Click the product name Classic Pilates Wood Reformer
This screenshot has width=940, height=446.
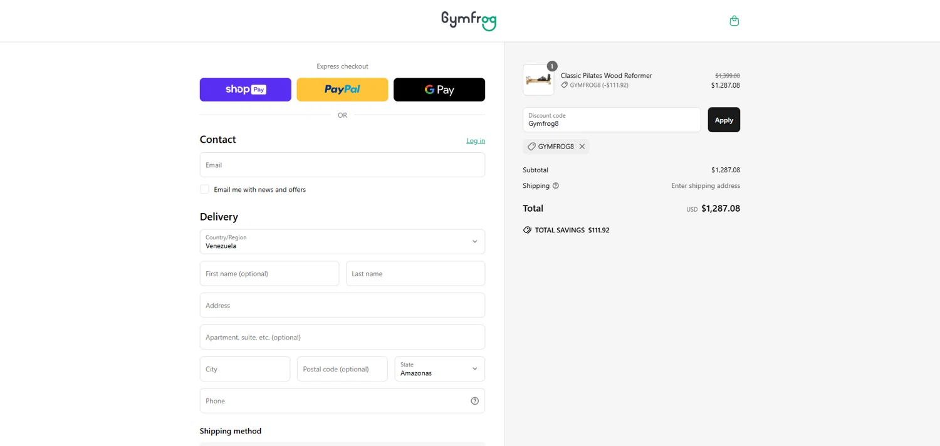(606, 76)
